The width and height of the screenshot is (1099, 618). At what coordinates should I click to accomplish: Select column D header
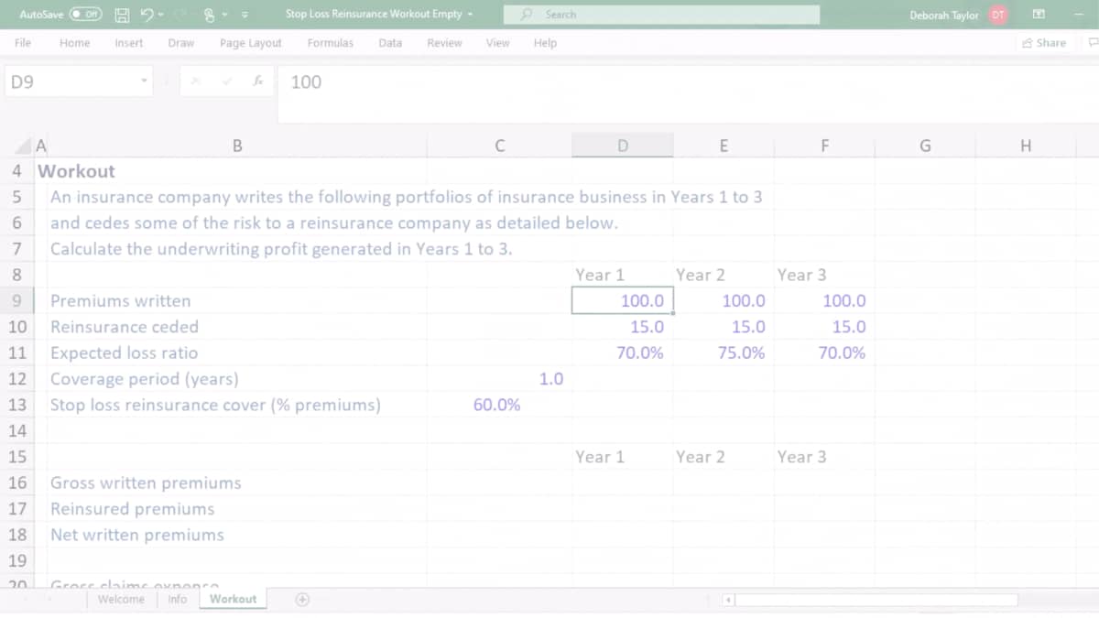tap(623, 145)
